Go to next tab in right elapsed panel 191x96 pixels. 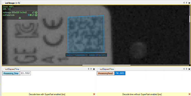187,69
